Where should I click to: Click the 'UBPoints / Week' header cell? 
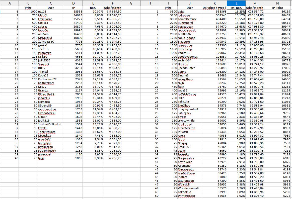point(214,8)
